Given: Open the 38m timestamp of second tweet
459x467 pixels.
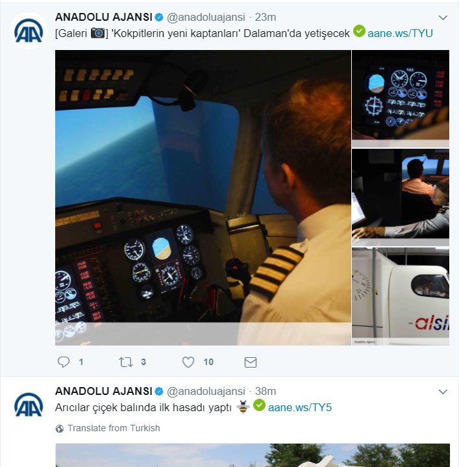Looking at the screenshot, I should coord(266,391).
